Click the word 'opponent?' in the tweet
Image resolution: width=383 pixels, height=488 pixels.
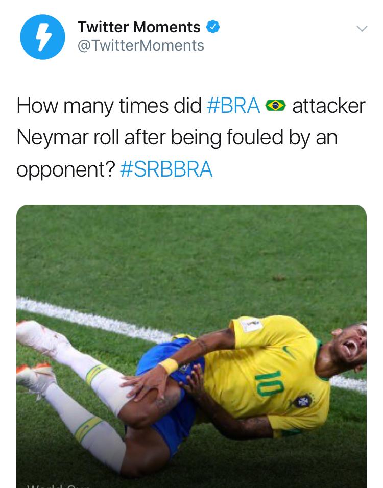(66, 169)
